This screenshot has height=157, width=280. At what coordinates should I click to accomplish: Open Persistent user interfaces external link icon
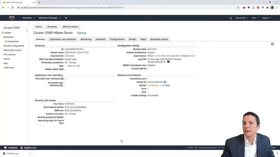[x=62, y=78]
